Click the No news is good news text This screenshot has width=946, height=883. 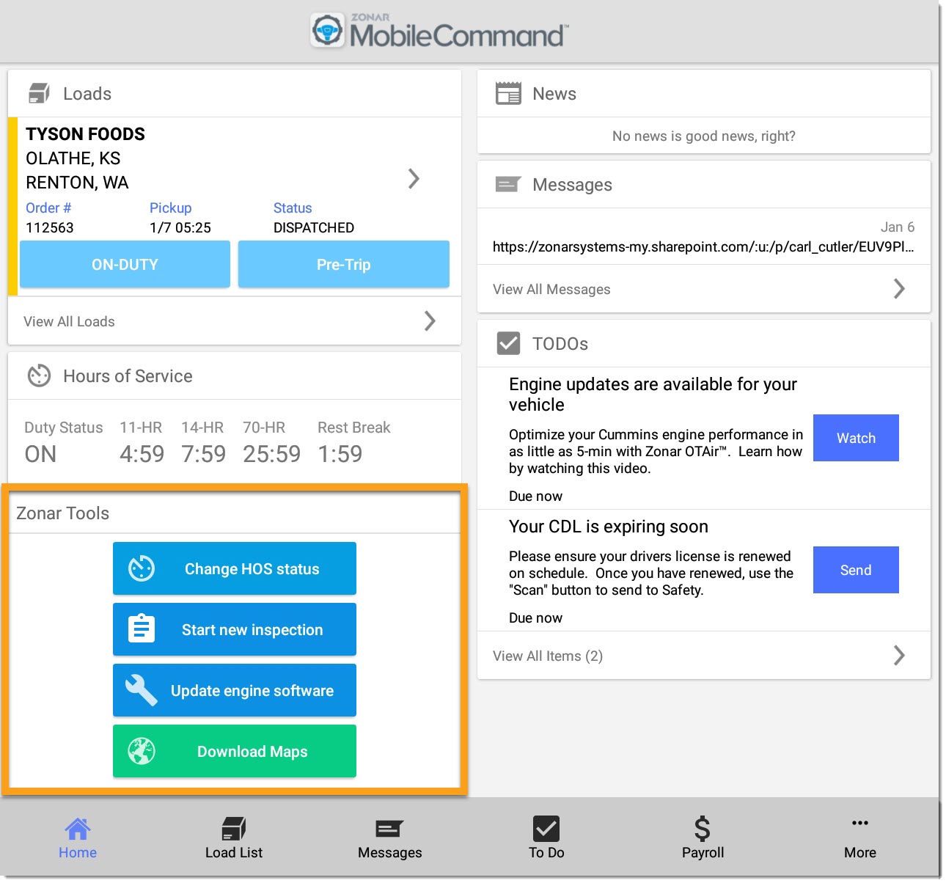704,136
